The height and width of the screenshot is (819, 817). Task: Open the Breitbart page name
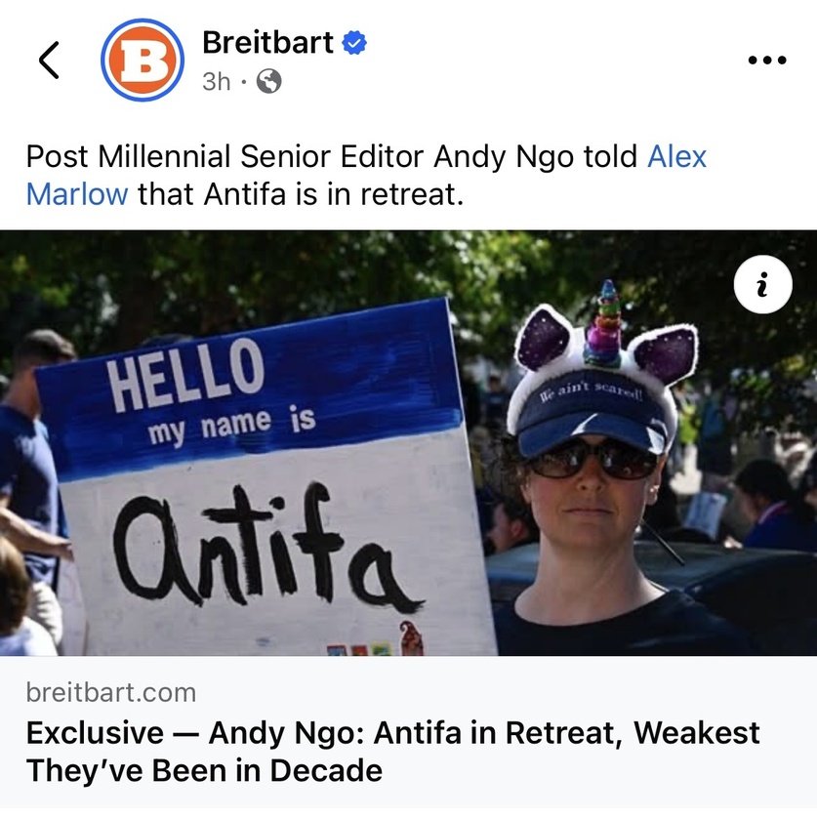(x=268, y=42)
